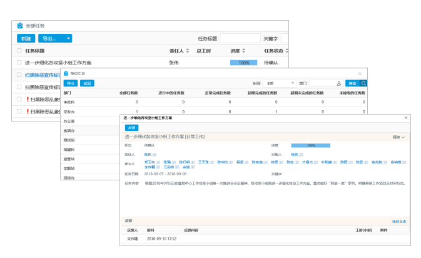Open the 任务日志 link
This screenshot has height=258, width=421.
[x=399, y=221]
